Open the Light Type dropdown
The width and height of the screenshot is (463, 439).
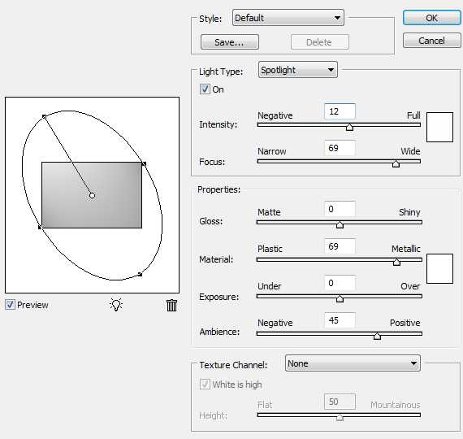pyautogui.click(x=297, y=70)
